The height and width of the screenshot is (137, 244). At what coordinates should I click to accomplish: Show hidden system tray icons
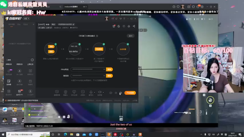[x=201, y=135]
